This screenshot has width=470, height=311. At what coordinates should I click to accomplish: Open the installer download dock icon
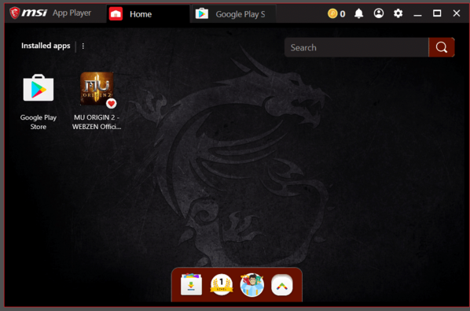tap(191, 284)
